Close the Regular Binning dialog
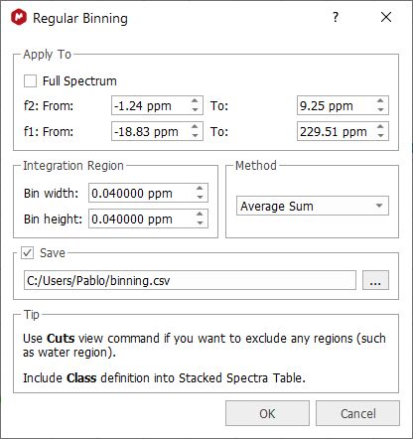Image resolution: width=413 pixels, height=439 pixels. (386, 17)
